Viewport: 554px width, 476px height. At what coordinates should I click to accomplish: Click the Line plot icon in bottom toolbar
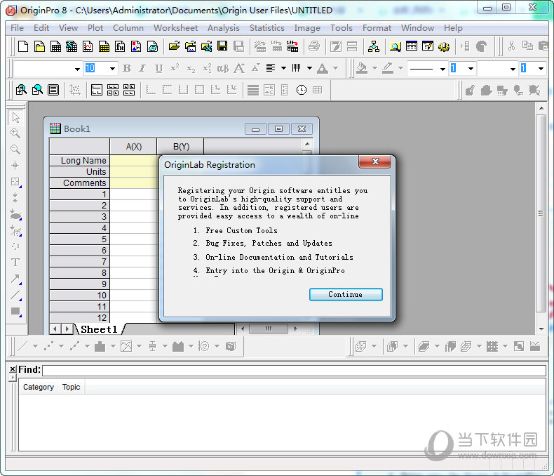click(x=22, y=346)
